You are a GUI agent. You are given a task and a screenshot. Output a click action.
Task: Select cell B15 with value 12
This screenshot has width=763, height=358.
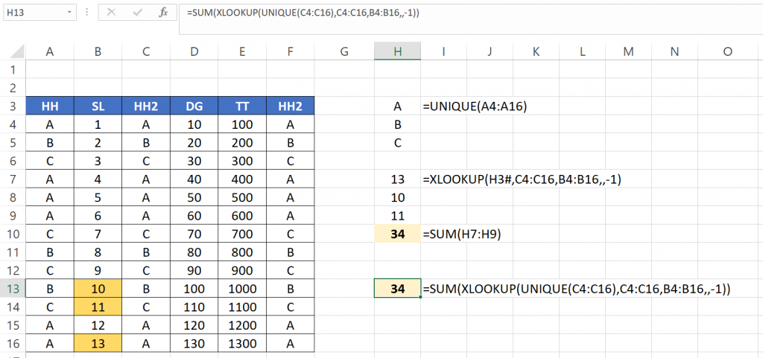pyautogui.click(x=98, y=325)
